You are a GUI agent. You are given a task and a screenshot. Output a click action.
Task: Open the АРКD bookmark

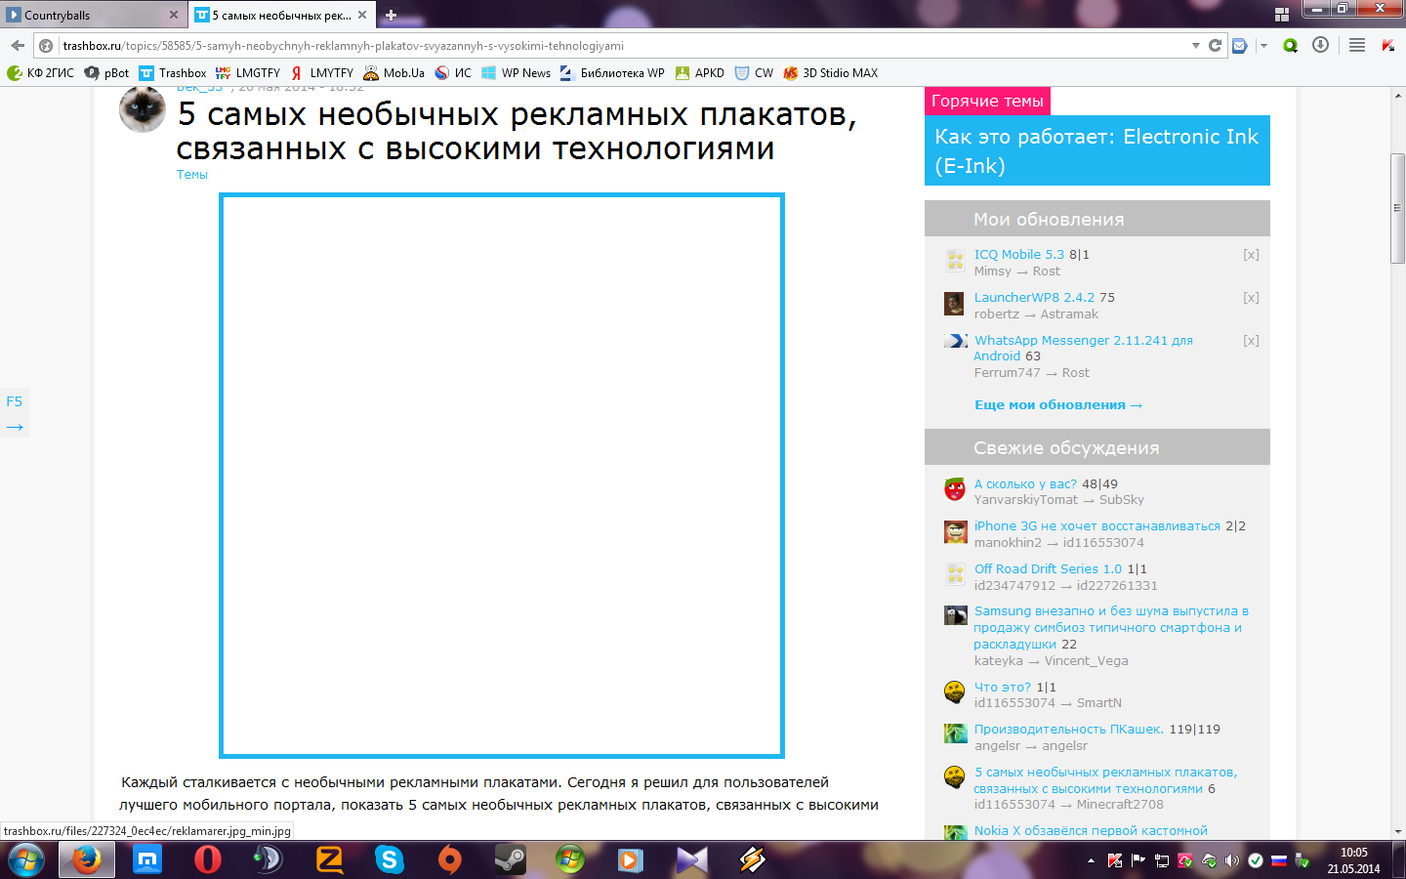(700, 72)
